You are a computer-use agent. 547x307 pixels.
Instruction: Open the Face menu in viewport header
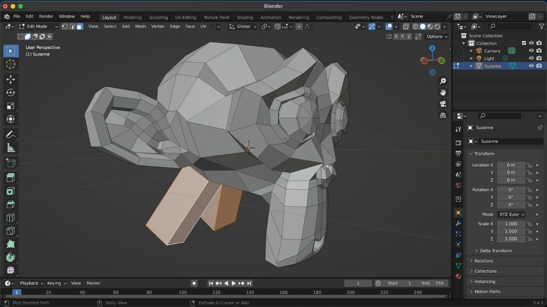click(x=190, y=26)
